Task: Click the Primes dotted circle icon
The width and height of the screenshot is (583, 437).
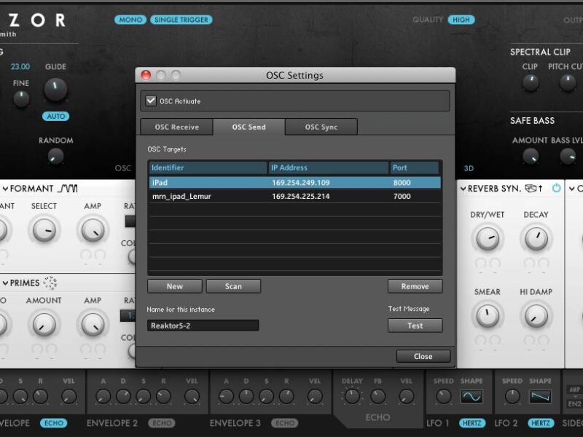Action: point(50,283)
